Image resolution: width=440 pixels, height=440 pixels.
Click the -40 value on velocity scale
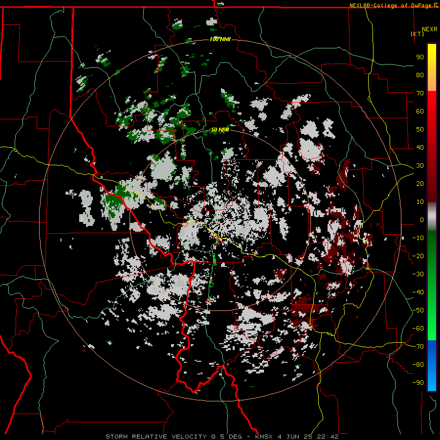click(x=418, y=292)
